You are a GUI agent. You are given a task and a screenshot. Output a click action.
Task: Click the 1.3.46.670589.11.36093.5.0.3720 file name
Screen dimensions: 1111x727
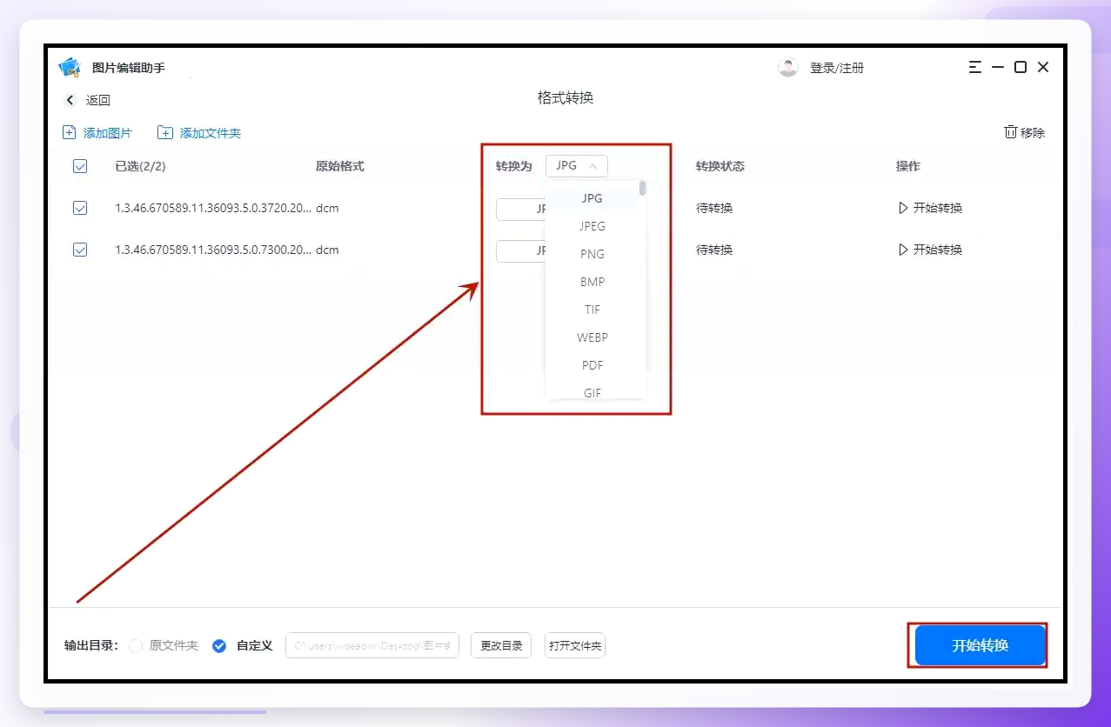tap(213, 208)
